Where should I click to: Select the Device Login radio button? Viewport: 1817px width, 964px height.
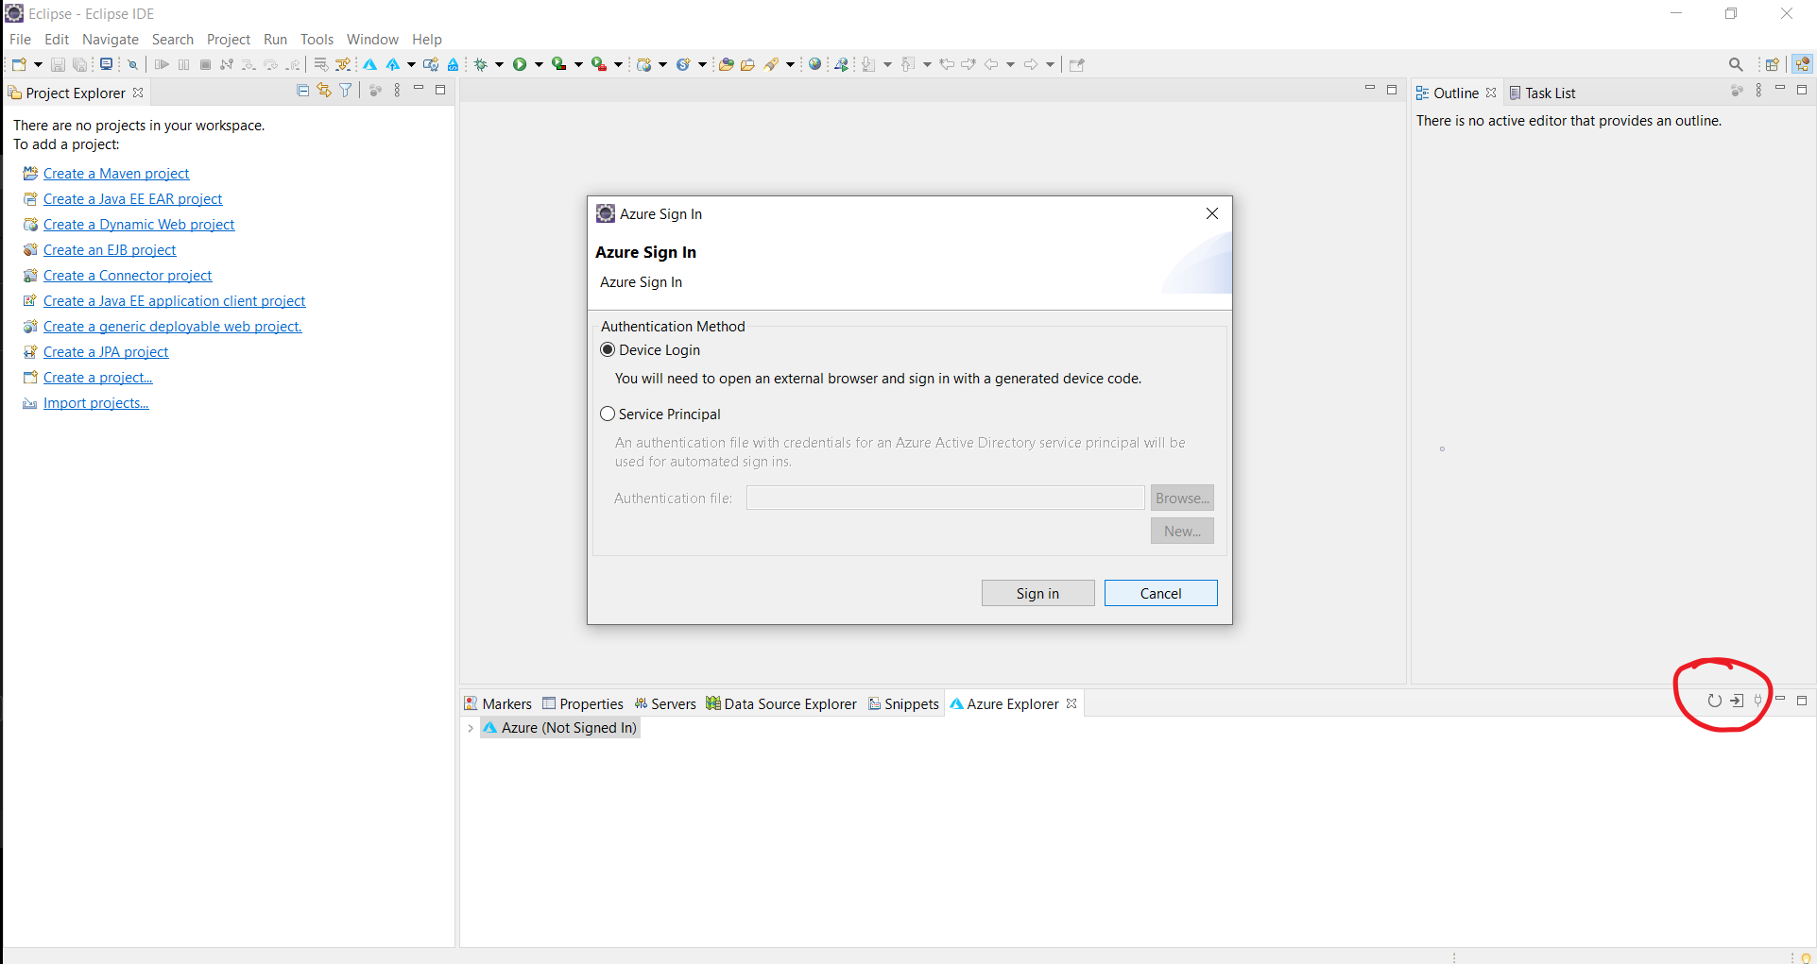pos(608,349)
